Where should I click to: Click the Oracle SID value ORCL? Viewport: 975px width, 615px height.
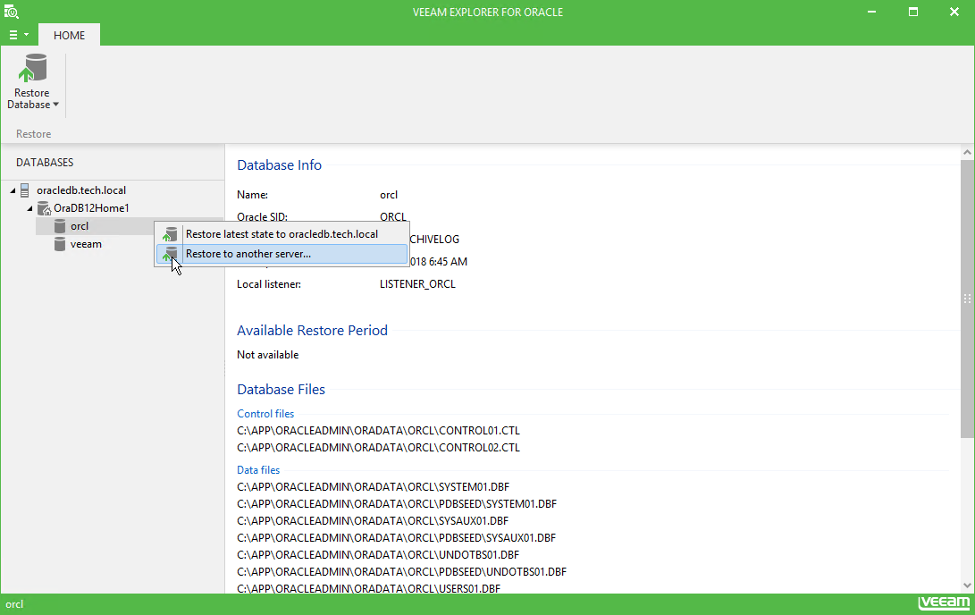point(393,217)
